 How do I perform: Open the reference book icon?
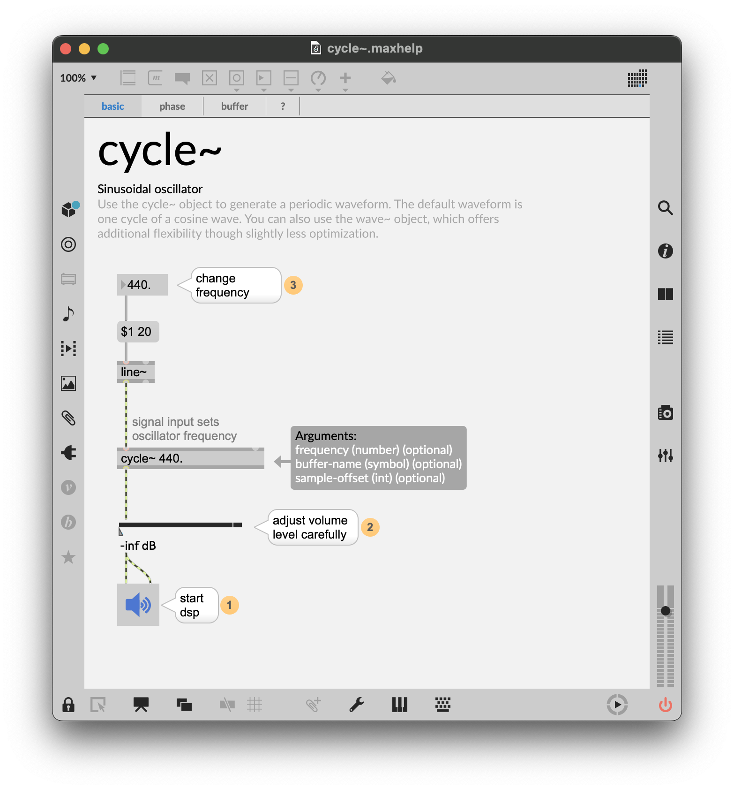click(x=666, y=294)
